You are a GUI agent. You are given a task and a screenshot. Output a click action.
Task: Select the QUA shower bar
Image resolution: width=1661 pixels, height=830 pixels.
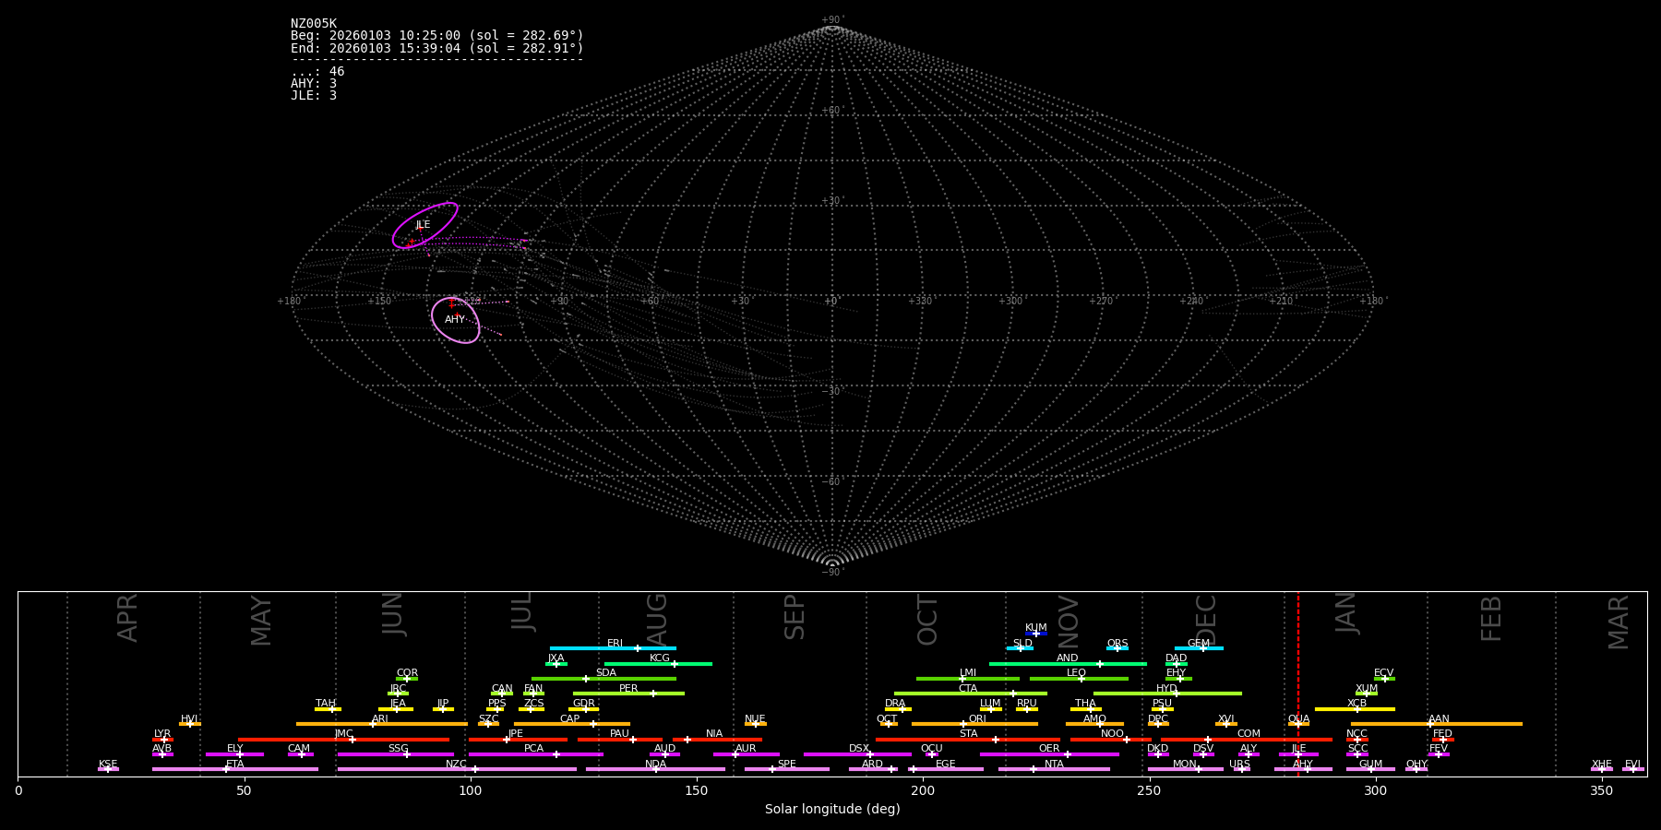[1298, 724]
